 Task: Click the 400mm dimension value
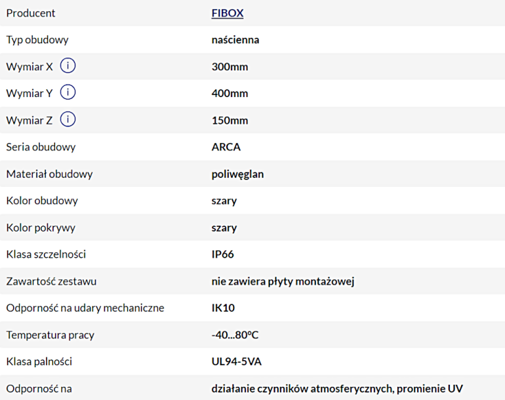coord(230,94)
